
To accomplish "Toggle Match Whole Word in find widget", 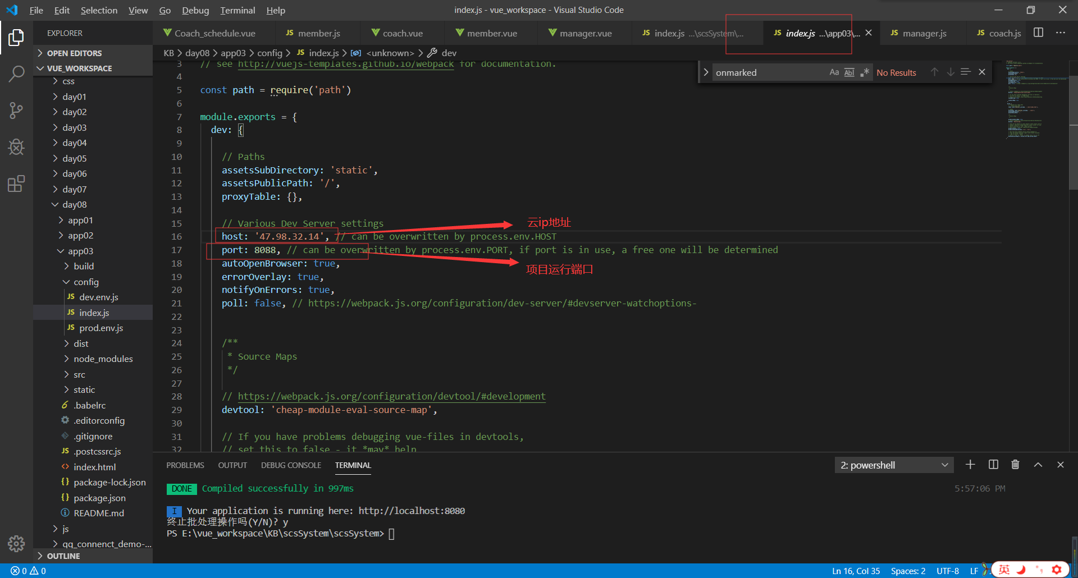I will point(849,72).
